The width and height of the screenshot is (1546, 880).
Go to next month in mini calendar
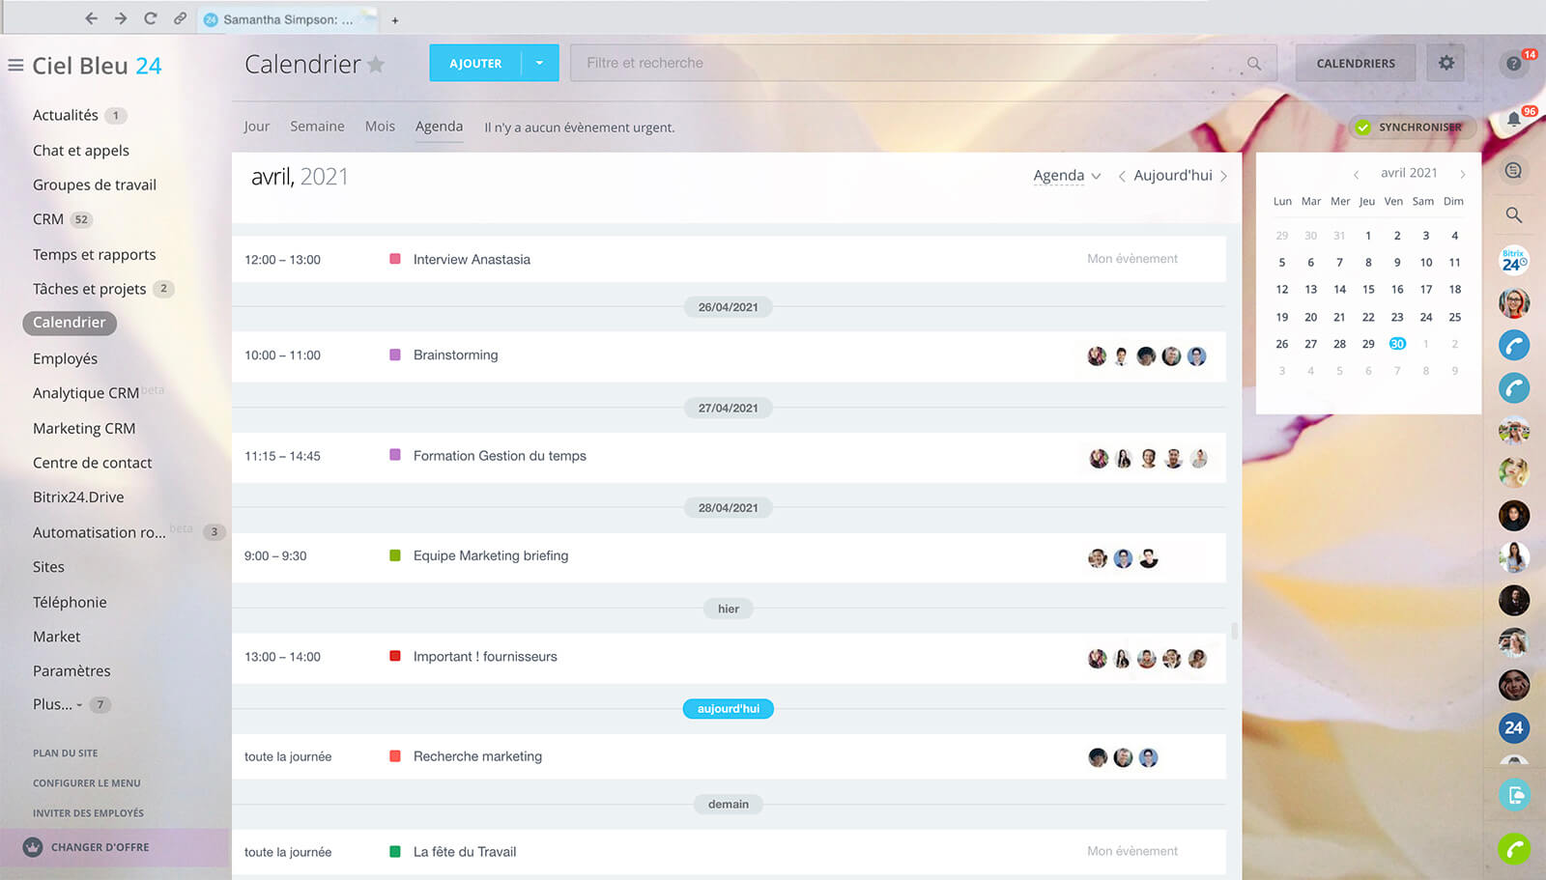click(1462, 174)
